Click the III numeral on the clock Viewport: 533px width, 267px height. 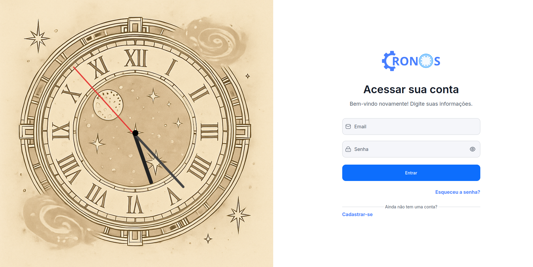210,132
